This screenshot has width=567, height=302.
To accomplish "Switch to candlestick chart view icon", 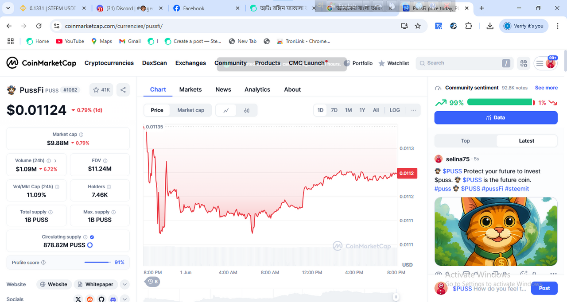I will tap(247, 110).
